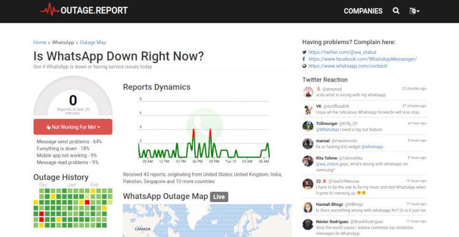Click 'Message read problems - 9%' text
This screenshot has height=237, width=459.
[67, 162]
